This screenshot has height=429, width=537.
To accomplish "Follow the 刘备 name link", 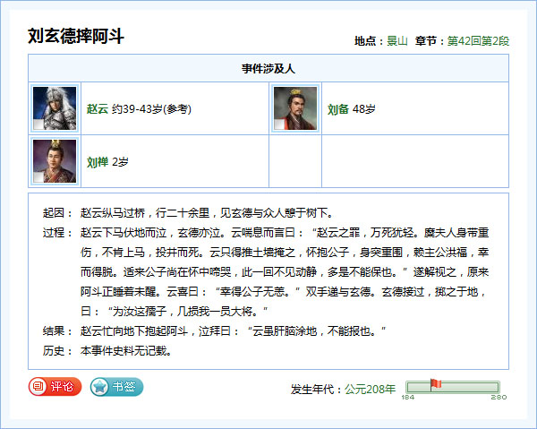I will tap(337, 109).
